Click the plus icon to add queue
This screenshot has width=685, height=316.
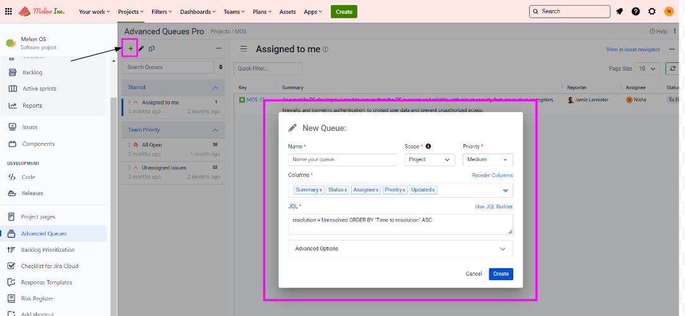coord(131,48)
